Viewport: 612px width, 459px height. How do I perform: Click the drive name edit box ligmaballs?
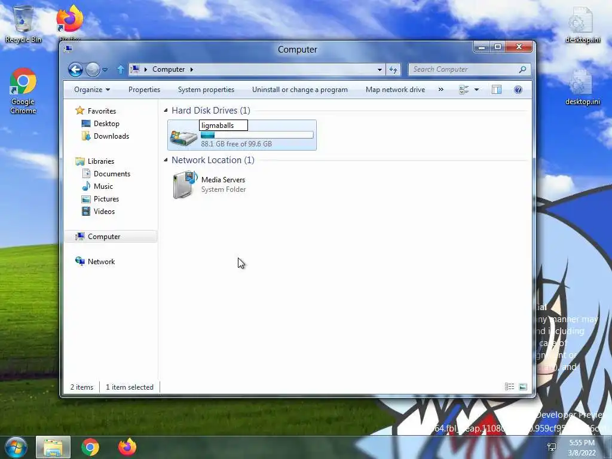[x=224, y=126]
